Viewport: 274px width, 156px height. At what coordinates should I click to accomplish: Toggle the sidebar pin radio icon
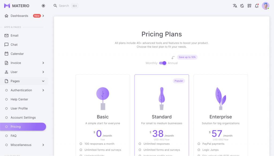(x=43, y=6)
